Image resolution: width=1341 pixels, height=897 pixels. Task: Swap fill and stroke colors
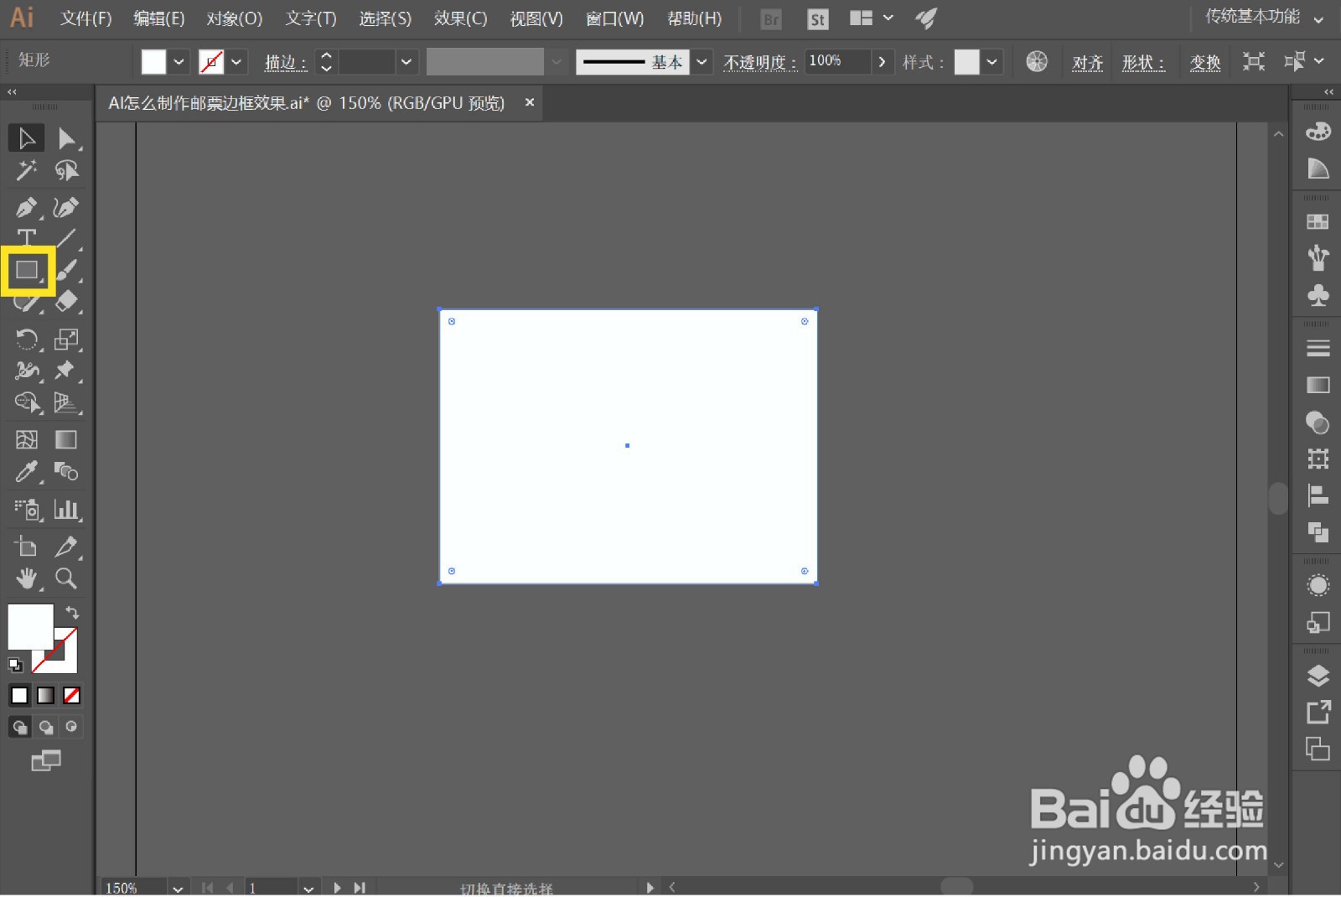click(72, 613)
